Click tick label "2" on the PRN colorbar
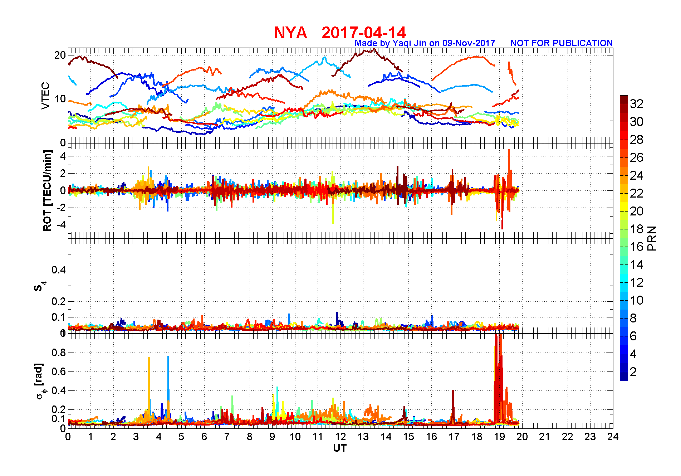 tap(633, 372)
